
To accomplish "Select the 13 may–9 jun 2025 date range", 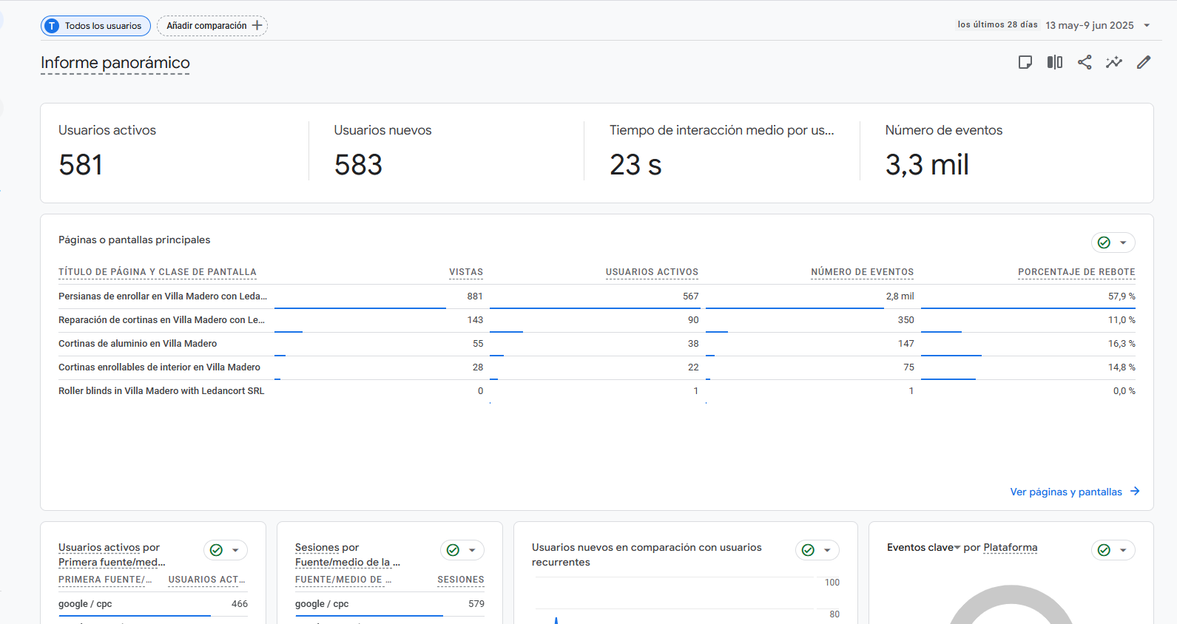I will tap(1090, 25).
